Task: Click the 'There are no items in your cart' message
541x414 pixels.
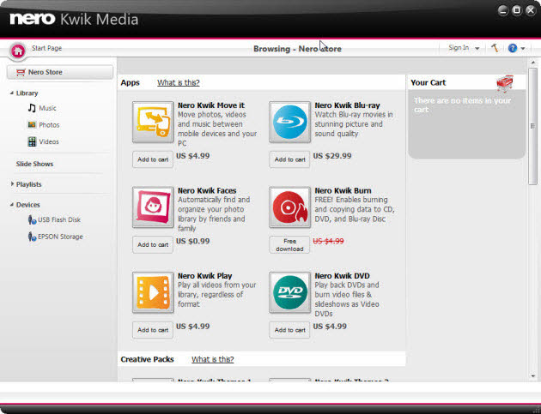Action: click(462, 105)
